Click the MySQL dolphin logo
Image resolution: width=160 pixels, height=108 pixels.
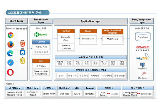pos(143,56)
